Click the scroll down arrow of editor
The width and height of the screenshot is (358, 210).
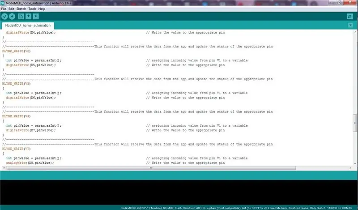355,163
